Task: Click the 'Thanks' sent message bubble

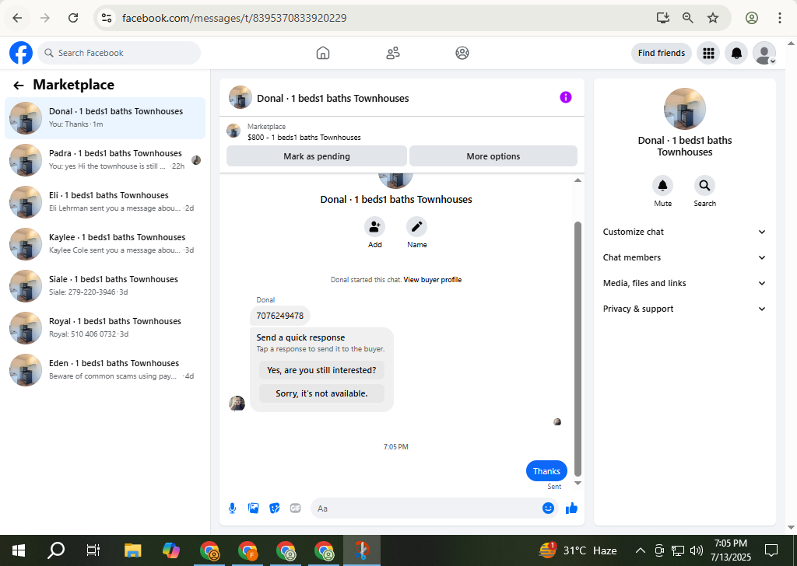Action: [x=546, y=471]
